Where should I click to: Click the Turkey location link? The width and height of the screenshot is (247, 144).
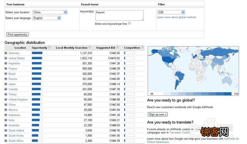[13, 94]
